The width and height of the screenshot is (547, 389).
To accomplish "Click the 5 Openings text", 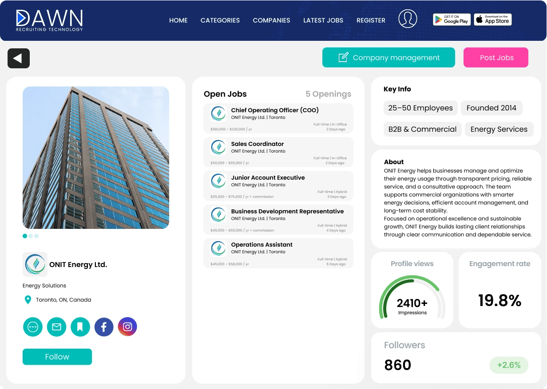I will (x=328, y=94).
